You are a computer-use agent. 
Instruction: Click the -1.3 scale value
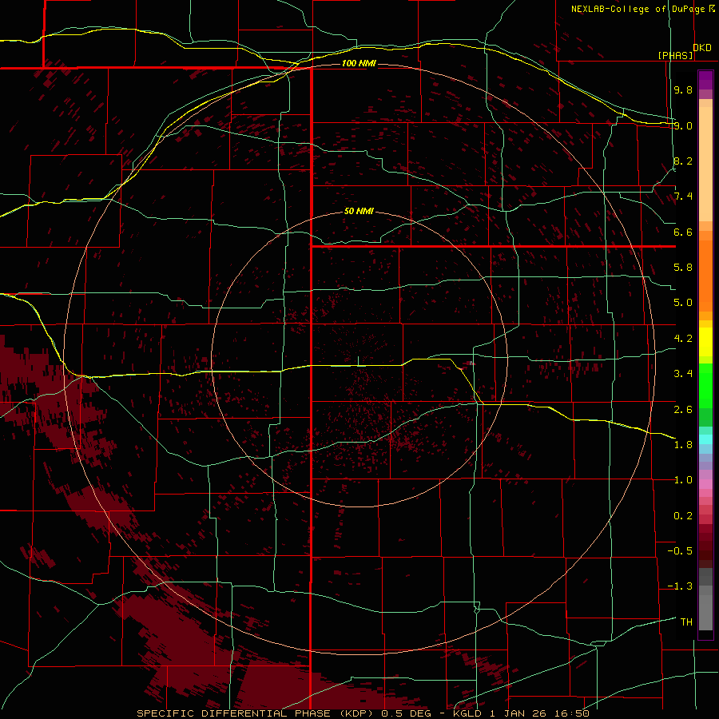(680, 586)
